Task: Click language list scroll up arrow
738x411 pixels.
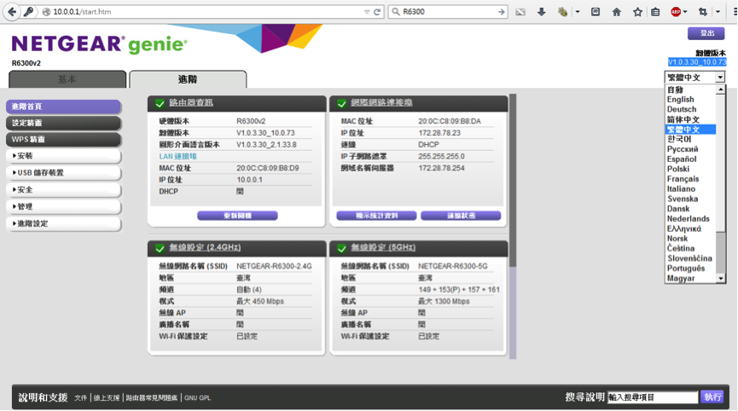Action: pyautogui.click(x=721, y=90)
